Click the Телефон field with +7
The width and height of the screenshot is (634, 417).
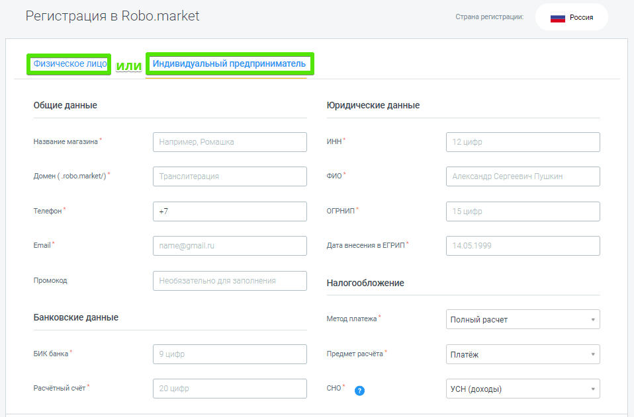[x=230, y=211]
